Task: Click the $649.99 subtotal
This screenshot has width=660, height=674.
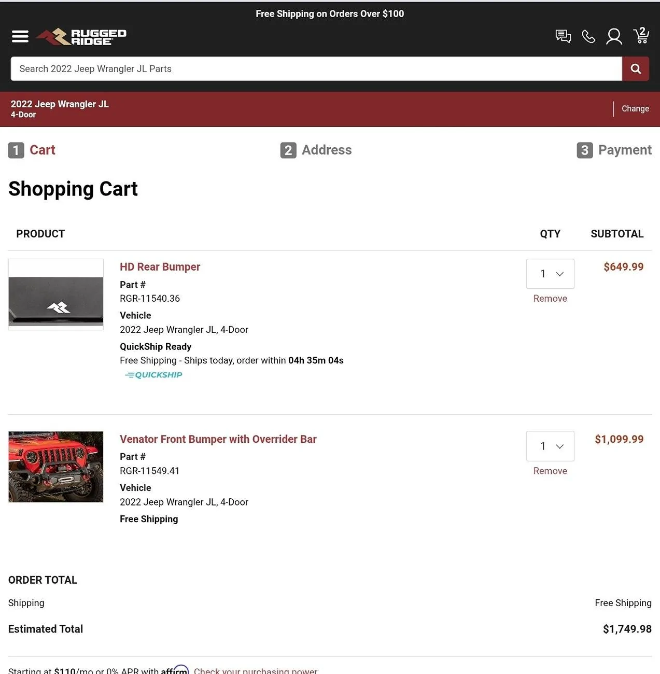Action: point(624,266)
